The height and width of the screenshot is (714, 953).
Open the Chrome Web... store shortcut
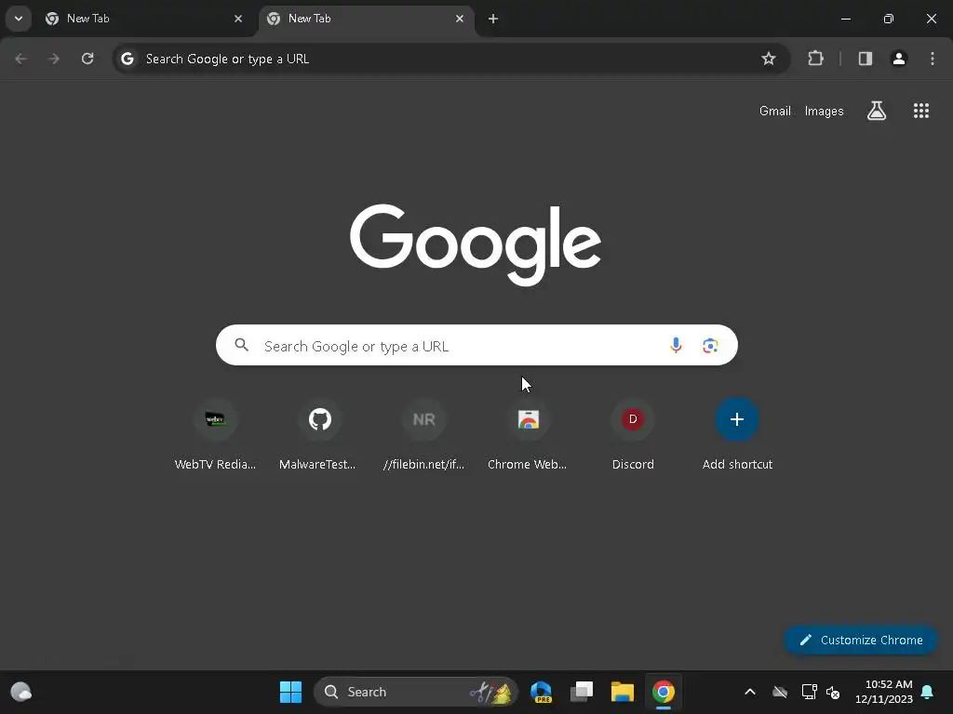tap(529, 435)
